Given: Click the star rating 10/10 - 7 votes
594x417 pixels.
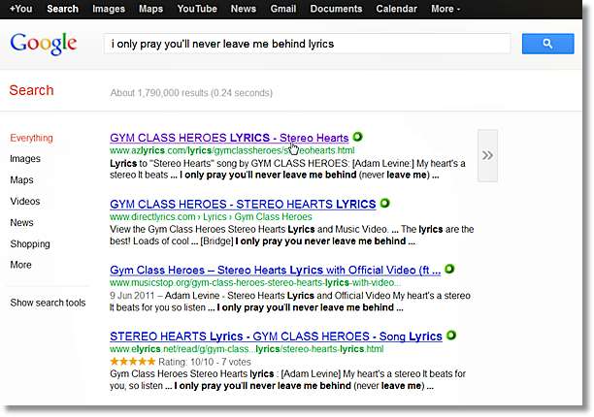Looking at the screenshot, I should (181, 362).
